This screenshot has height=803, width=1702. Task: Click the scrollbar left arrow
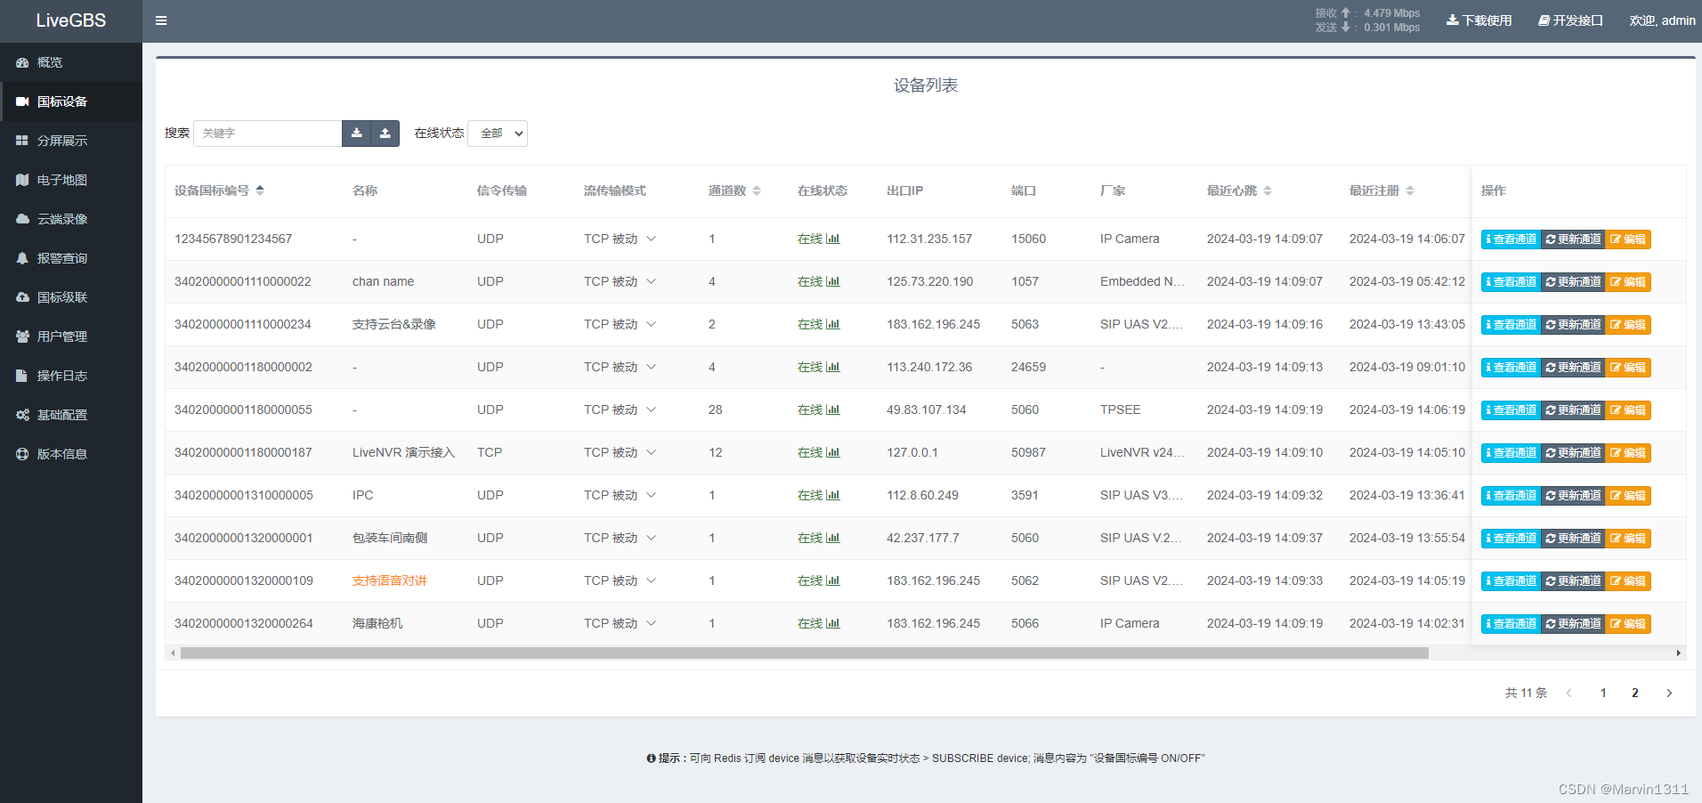173,653
